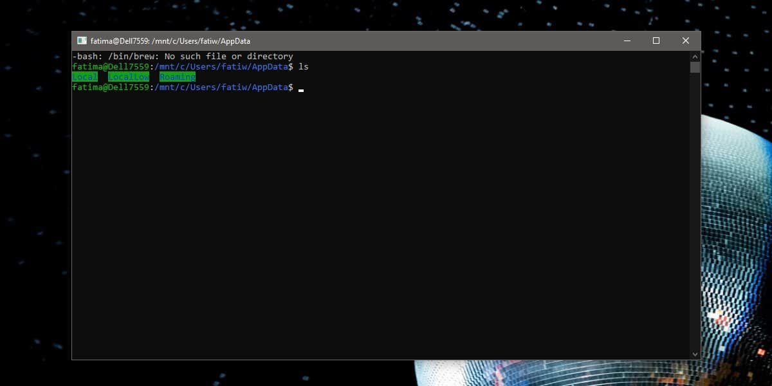772x386 pixels.
Task: Maximize the Bash terminal window
Action: 656,40
